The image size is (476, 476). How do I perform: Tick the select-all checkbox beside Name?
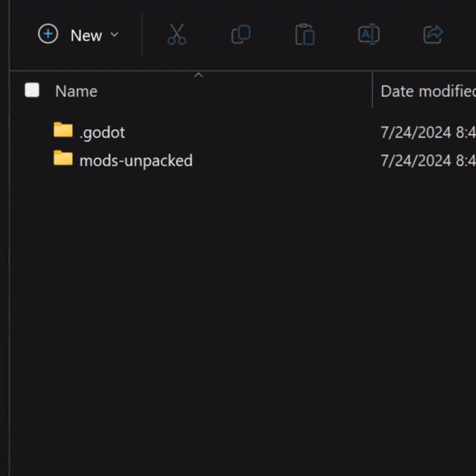tap(32, 90)
